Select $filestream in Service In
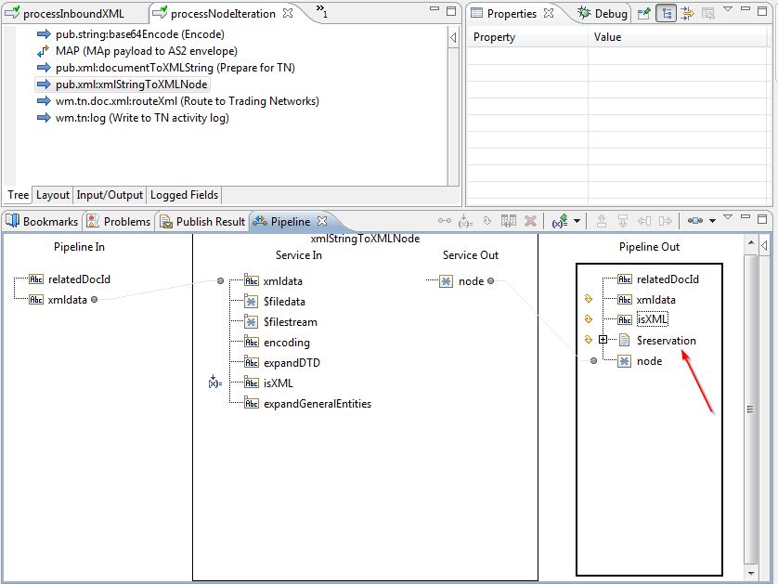 (x=291, y=322)
